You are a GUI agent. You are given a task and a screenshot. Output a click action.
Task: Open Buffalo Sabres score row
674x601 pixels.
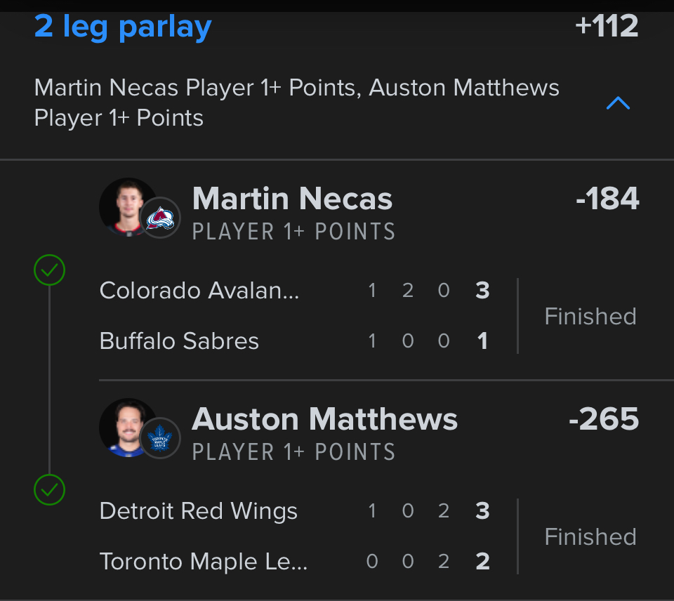[295, 341]
